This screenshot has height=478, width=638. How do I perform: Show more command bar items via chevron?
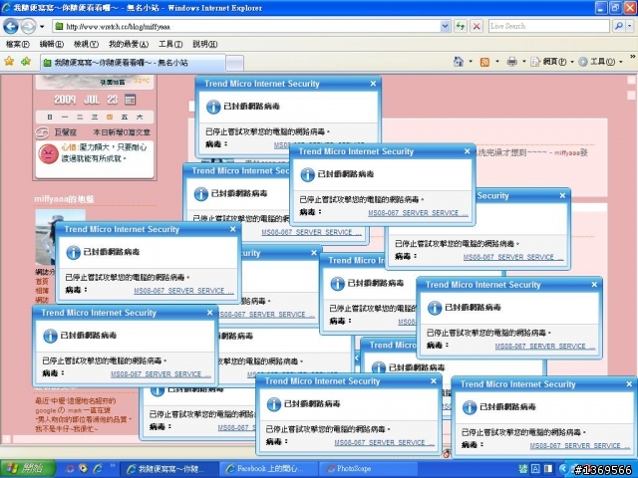point(633,57)
